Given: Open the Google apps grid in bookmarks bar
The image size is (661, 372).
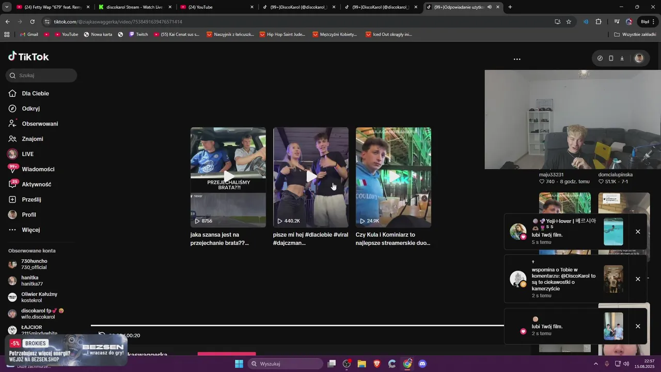Looking at the screenshot, I should (7, 35).
